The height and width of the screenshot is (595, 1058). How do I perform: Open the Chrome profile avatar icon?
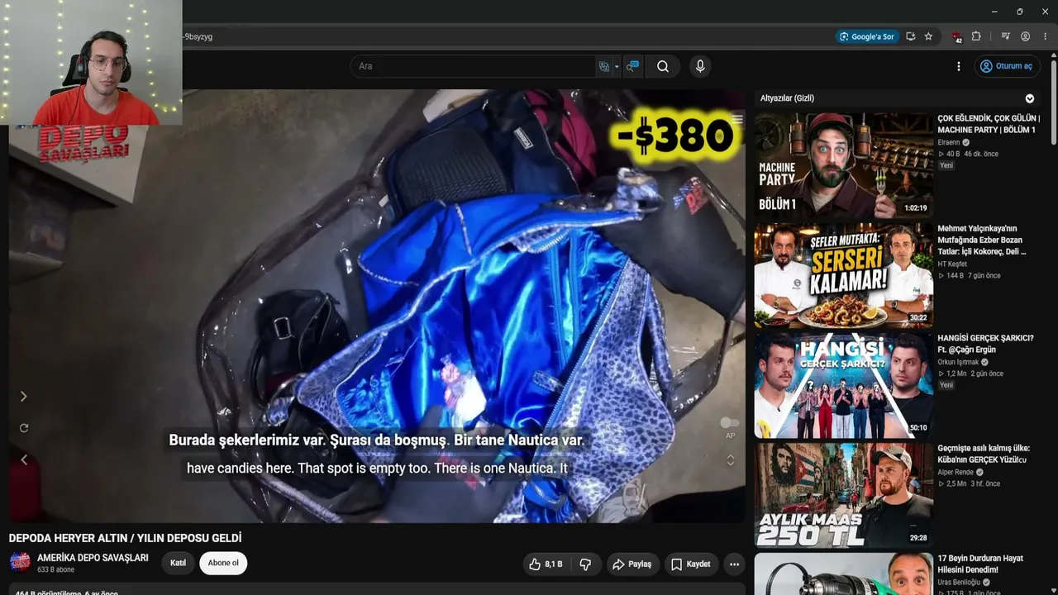[1026, 36]
